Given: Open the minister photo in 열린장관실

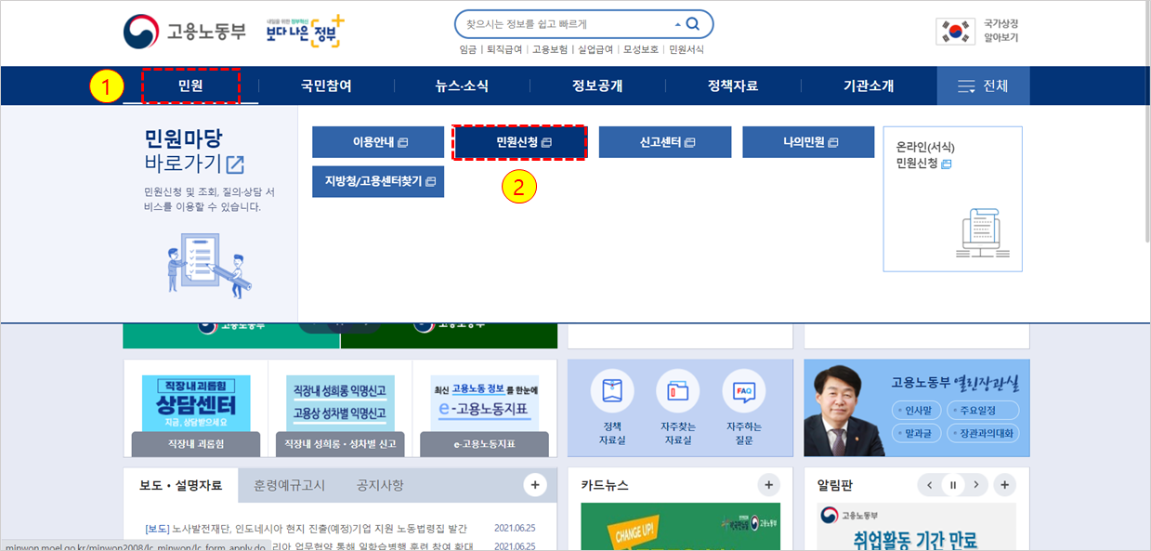Looking at the screenshot, I should click(x=844, y=409).
